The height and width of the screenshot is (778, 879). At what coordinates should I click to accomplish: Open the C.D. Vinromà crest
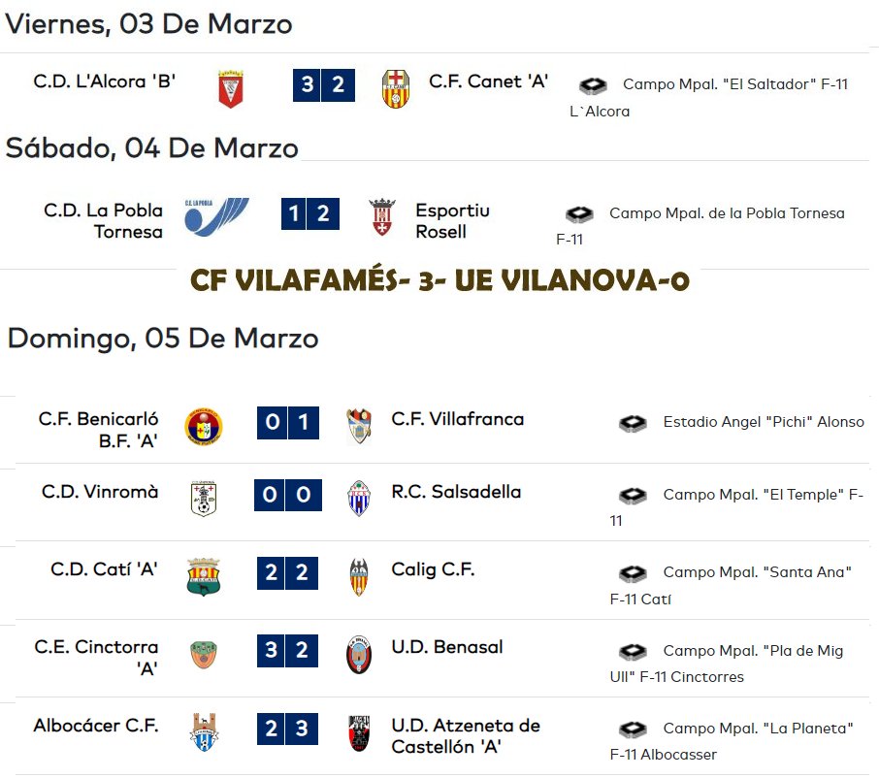pyautogui.click(x=204, y=499)
